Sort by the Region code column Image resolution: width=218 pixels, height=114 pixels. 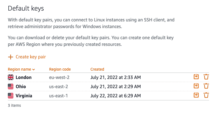[x=60, y=69]
